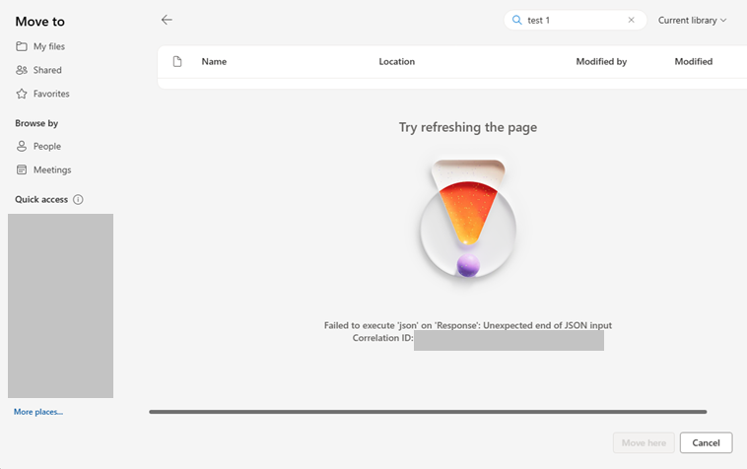Click the Cancel button
The image size is (747, 469).
pyautogui.click(x=706, y=442)
